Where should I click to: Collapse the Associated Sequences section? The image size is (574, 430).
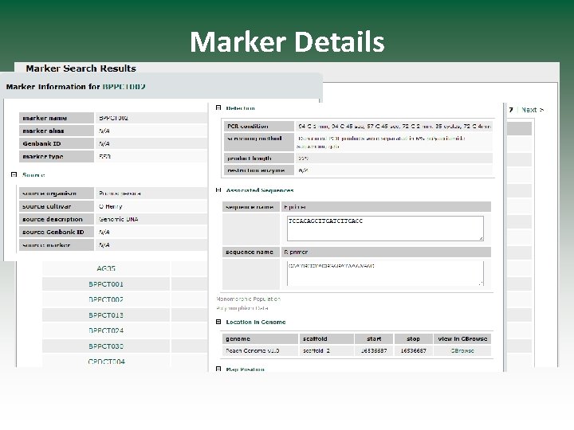click(x=218, y=190)
